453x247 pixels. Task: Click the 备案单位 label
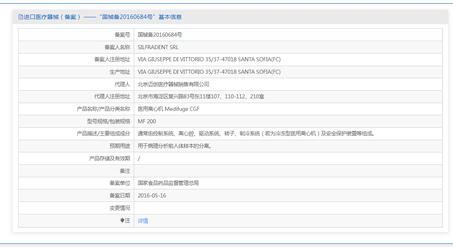[120, 183]
